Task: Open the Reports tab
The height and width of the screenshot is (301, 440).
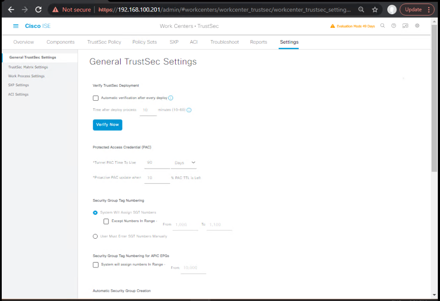Action: [258, 42]
